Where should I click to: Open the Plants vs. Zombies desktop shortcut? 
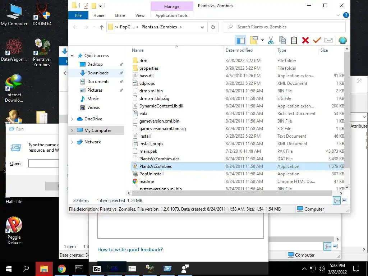(42, 53)
